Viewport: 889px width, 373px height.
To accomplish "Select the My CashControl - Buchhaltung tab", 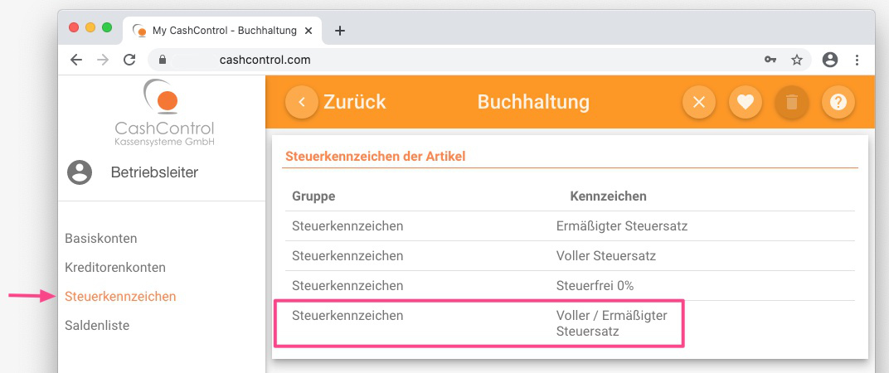I will pos(222,31).
